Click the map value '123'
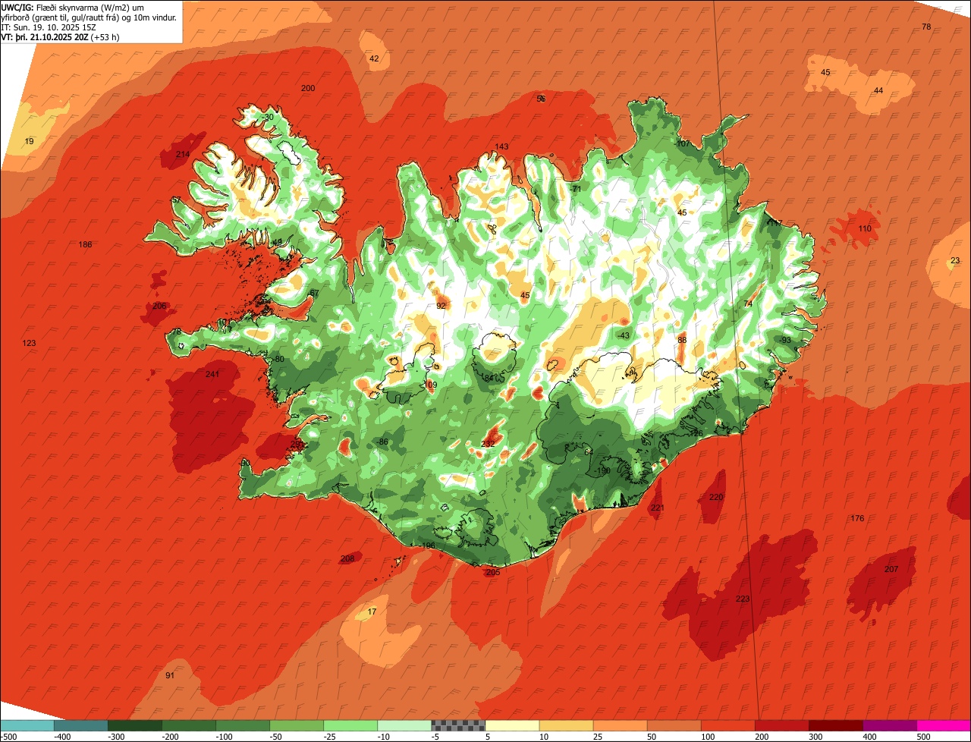Screen dimensions: 971x742 30,344
